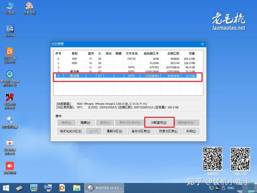Click the 盘符 column header
257x193 pixels.
pos(91,54)
